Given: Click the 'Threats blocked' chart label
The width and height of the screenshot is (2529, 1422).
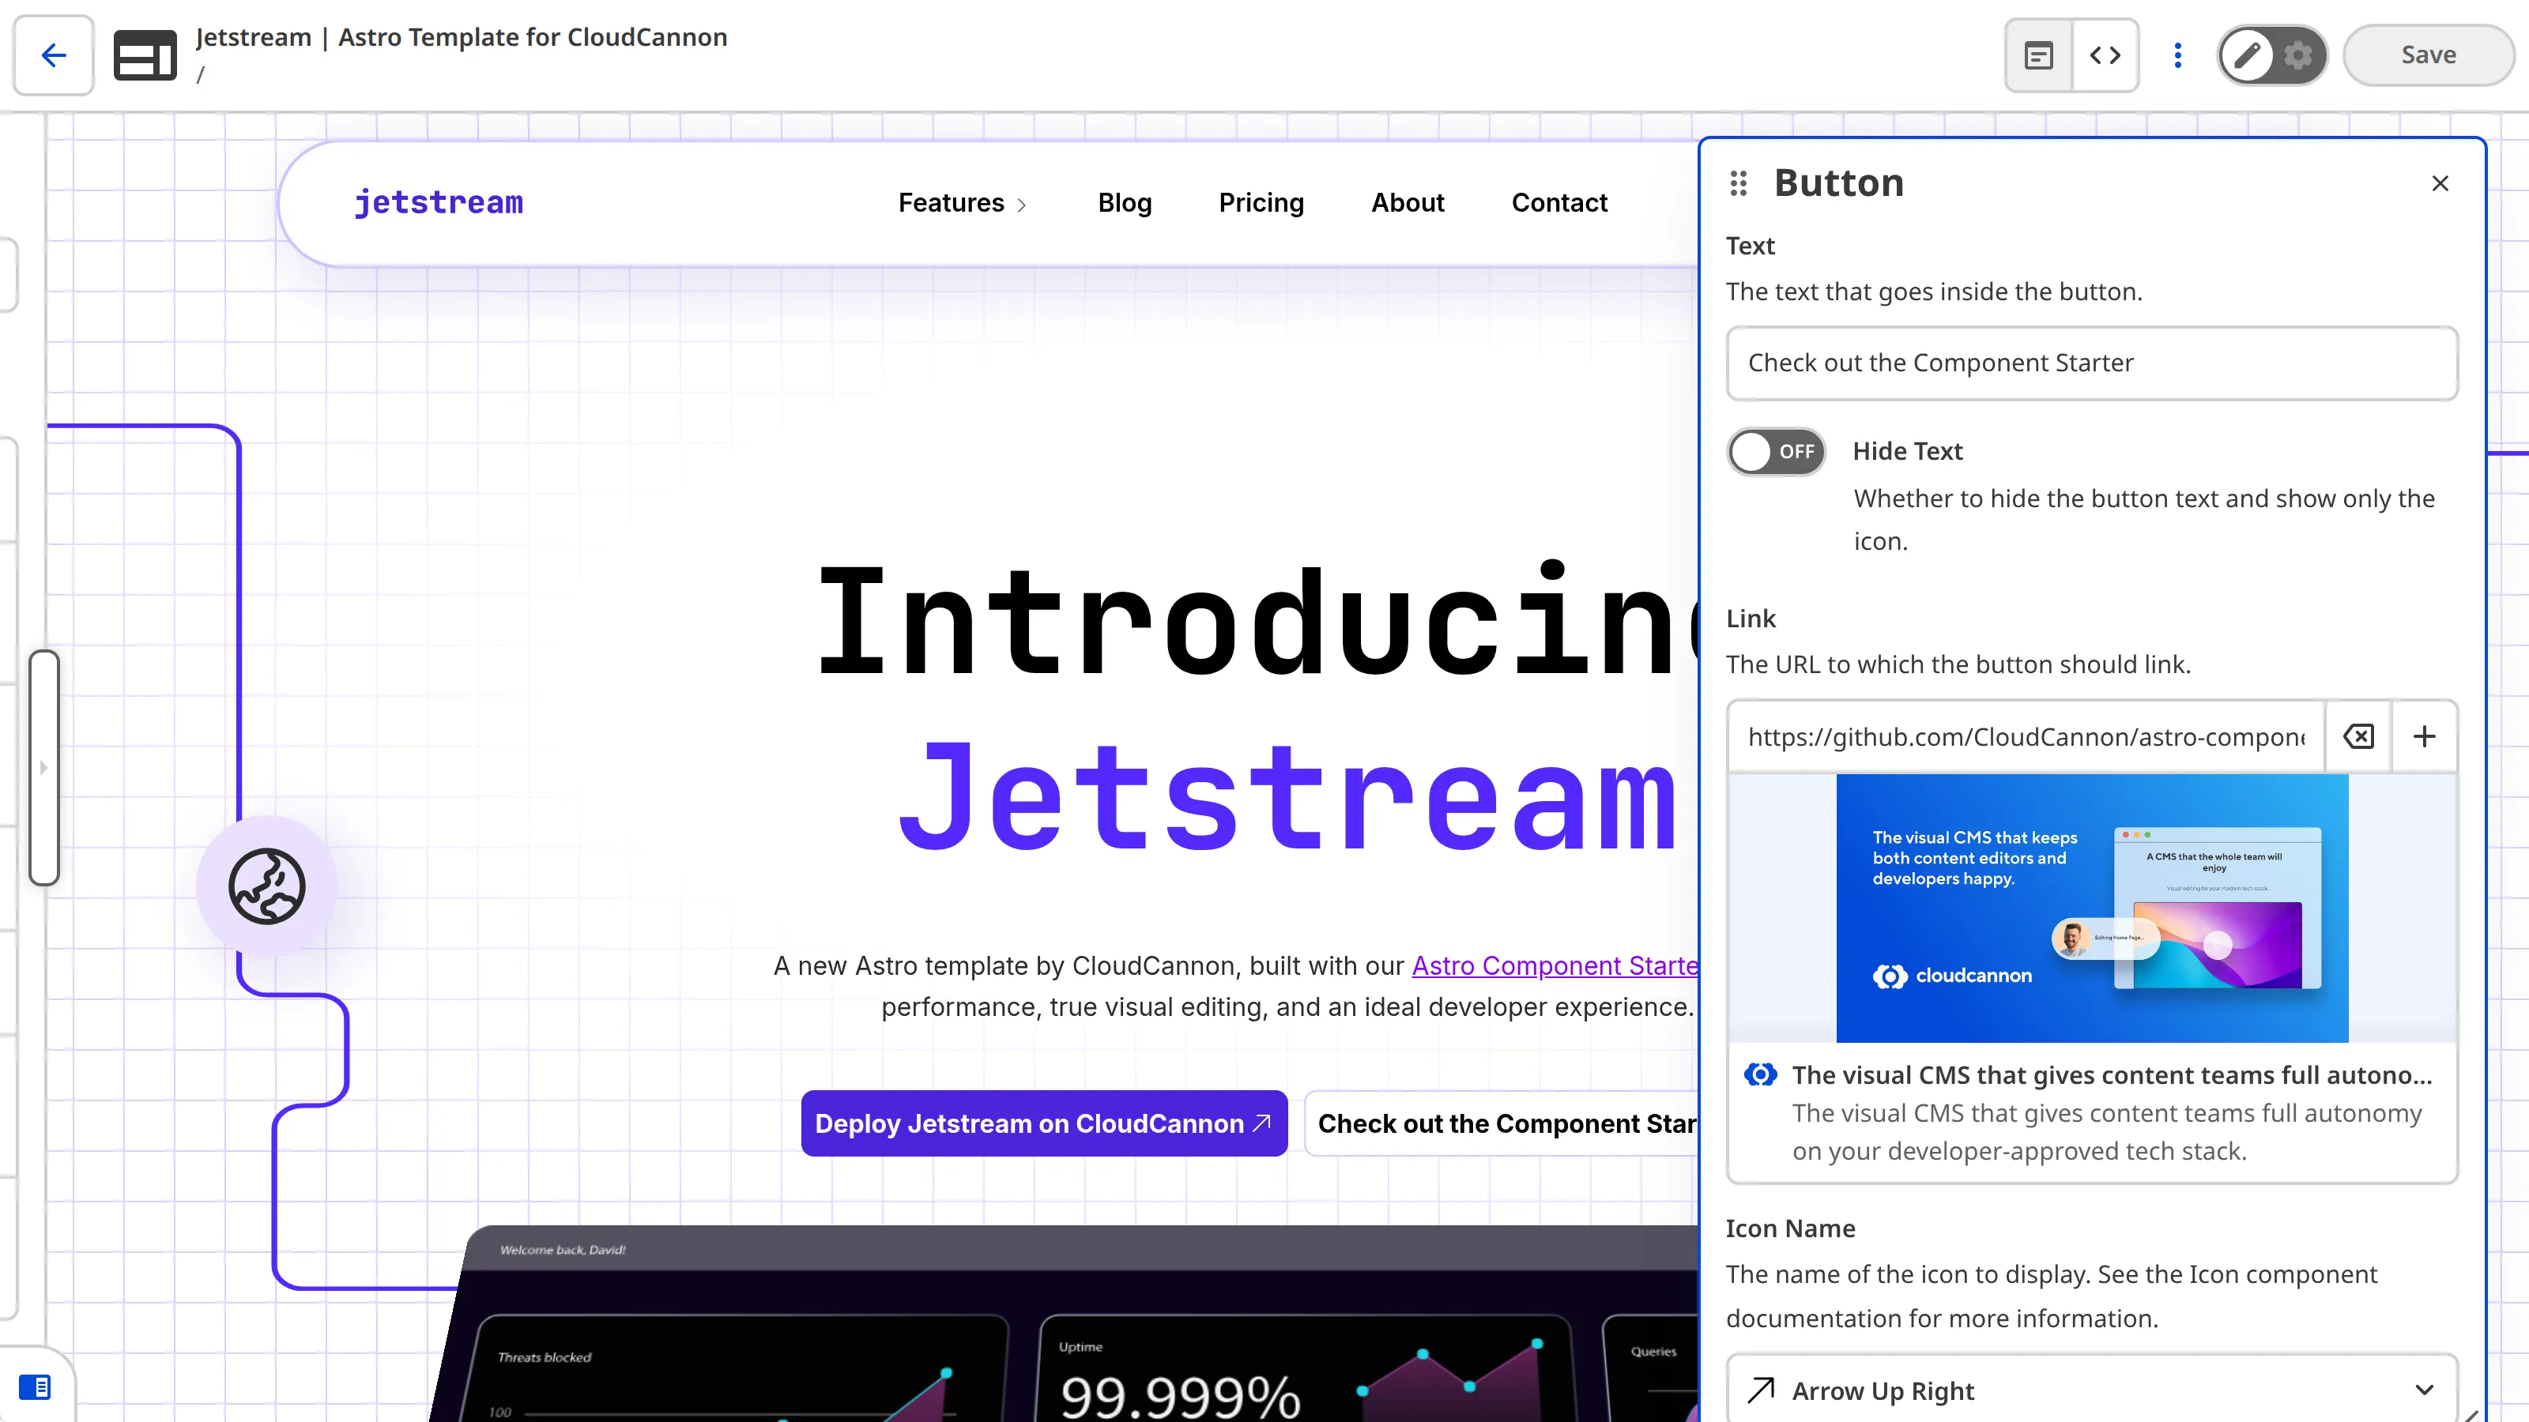Looking at the screenshot, I should [544, 1357].
